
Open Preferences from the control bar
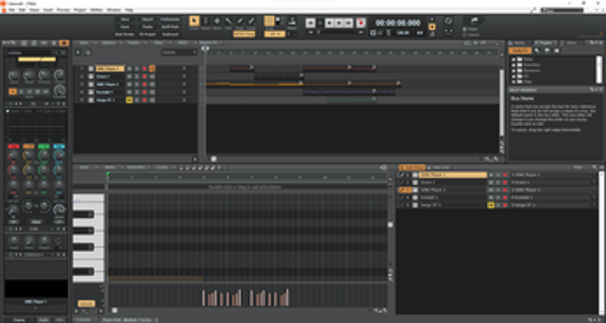(170, 20)
